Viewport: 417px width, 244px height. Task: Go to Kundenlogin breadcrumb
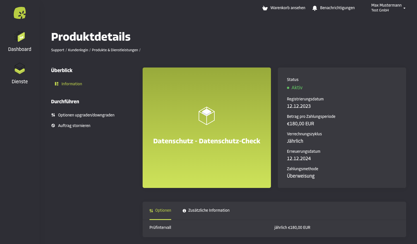78,50
